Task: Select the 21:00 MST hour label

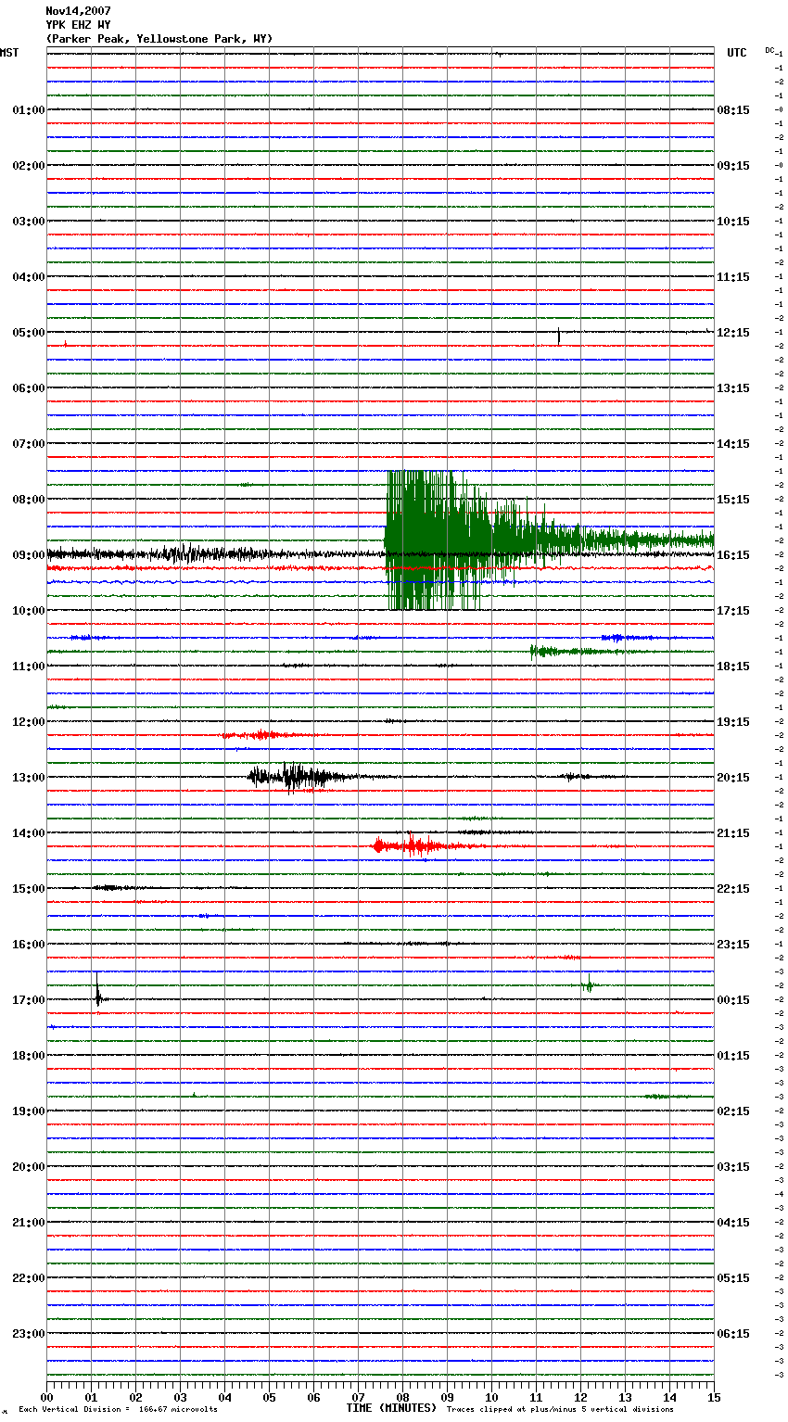Action: [28, 1223]
